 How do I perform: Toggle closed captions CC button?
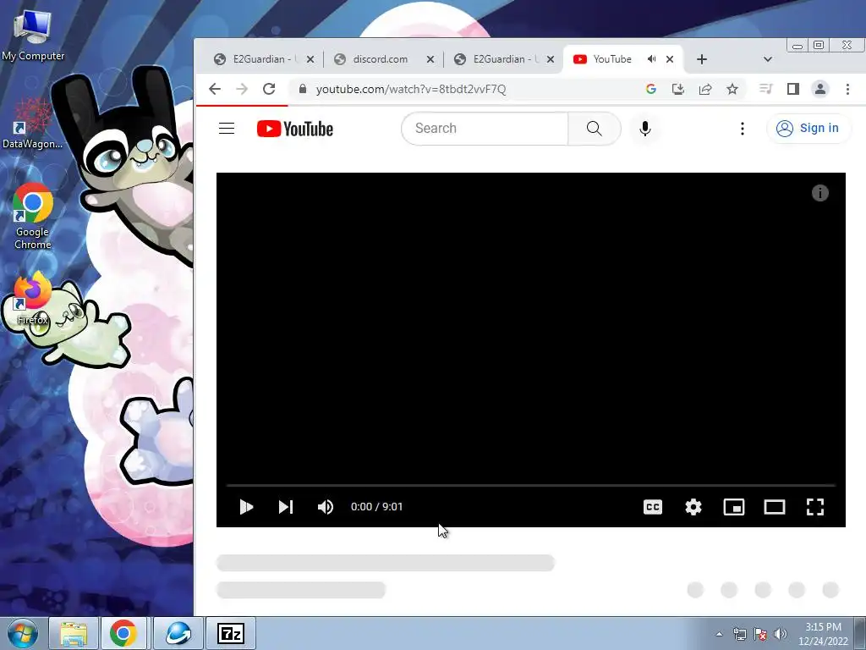click(x=653, y=507)
